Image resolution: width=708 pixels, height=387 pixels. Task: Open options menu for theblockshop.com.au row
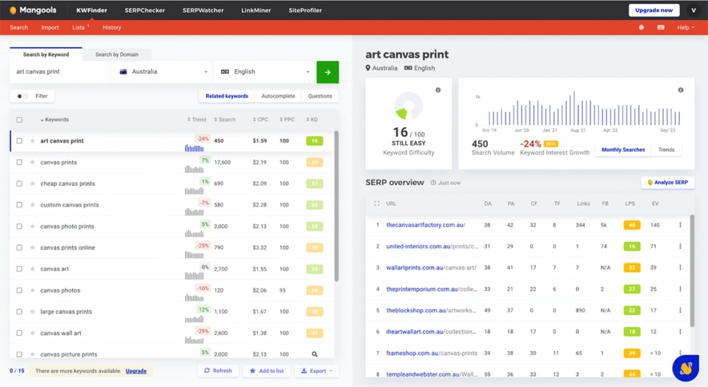point(680,310)
